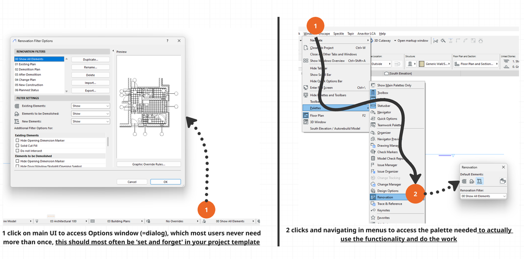Click the Keynotes icon in Palettes submenu
The width and height of the screenshot is (524, 259).
[x=373, y=210]
